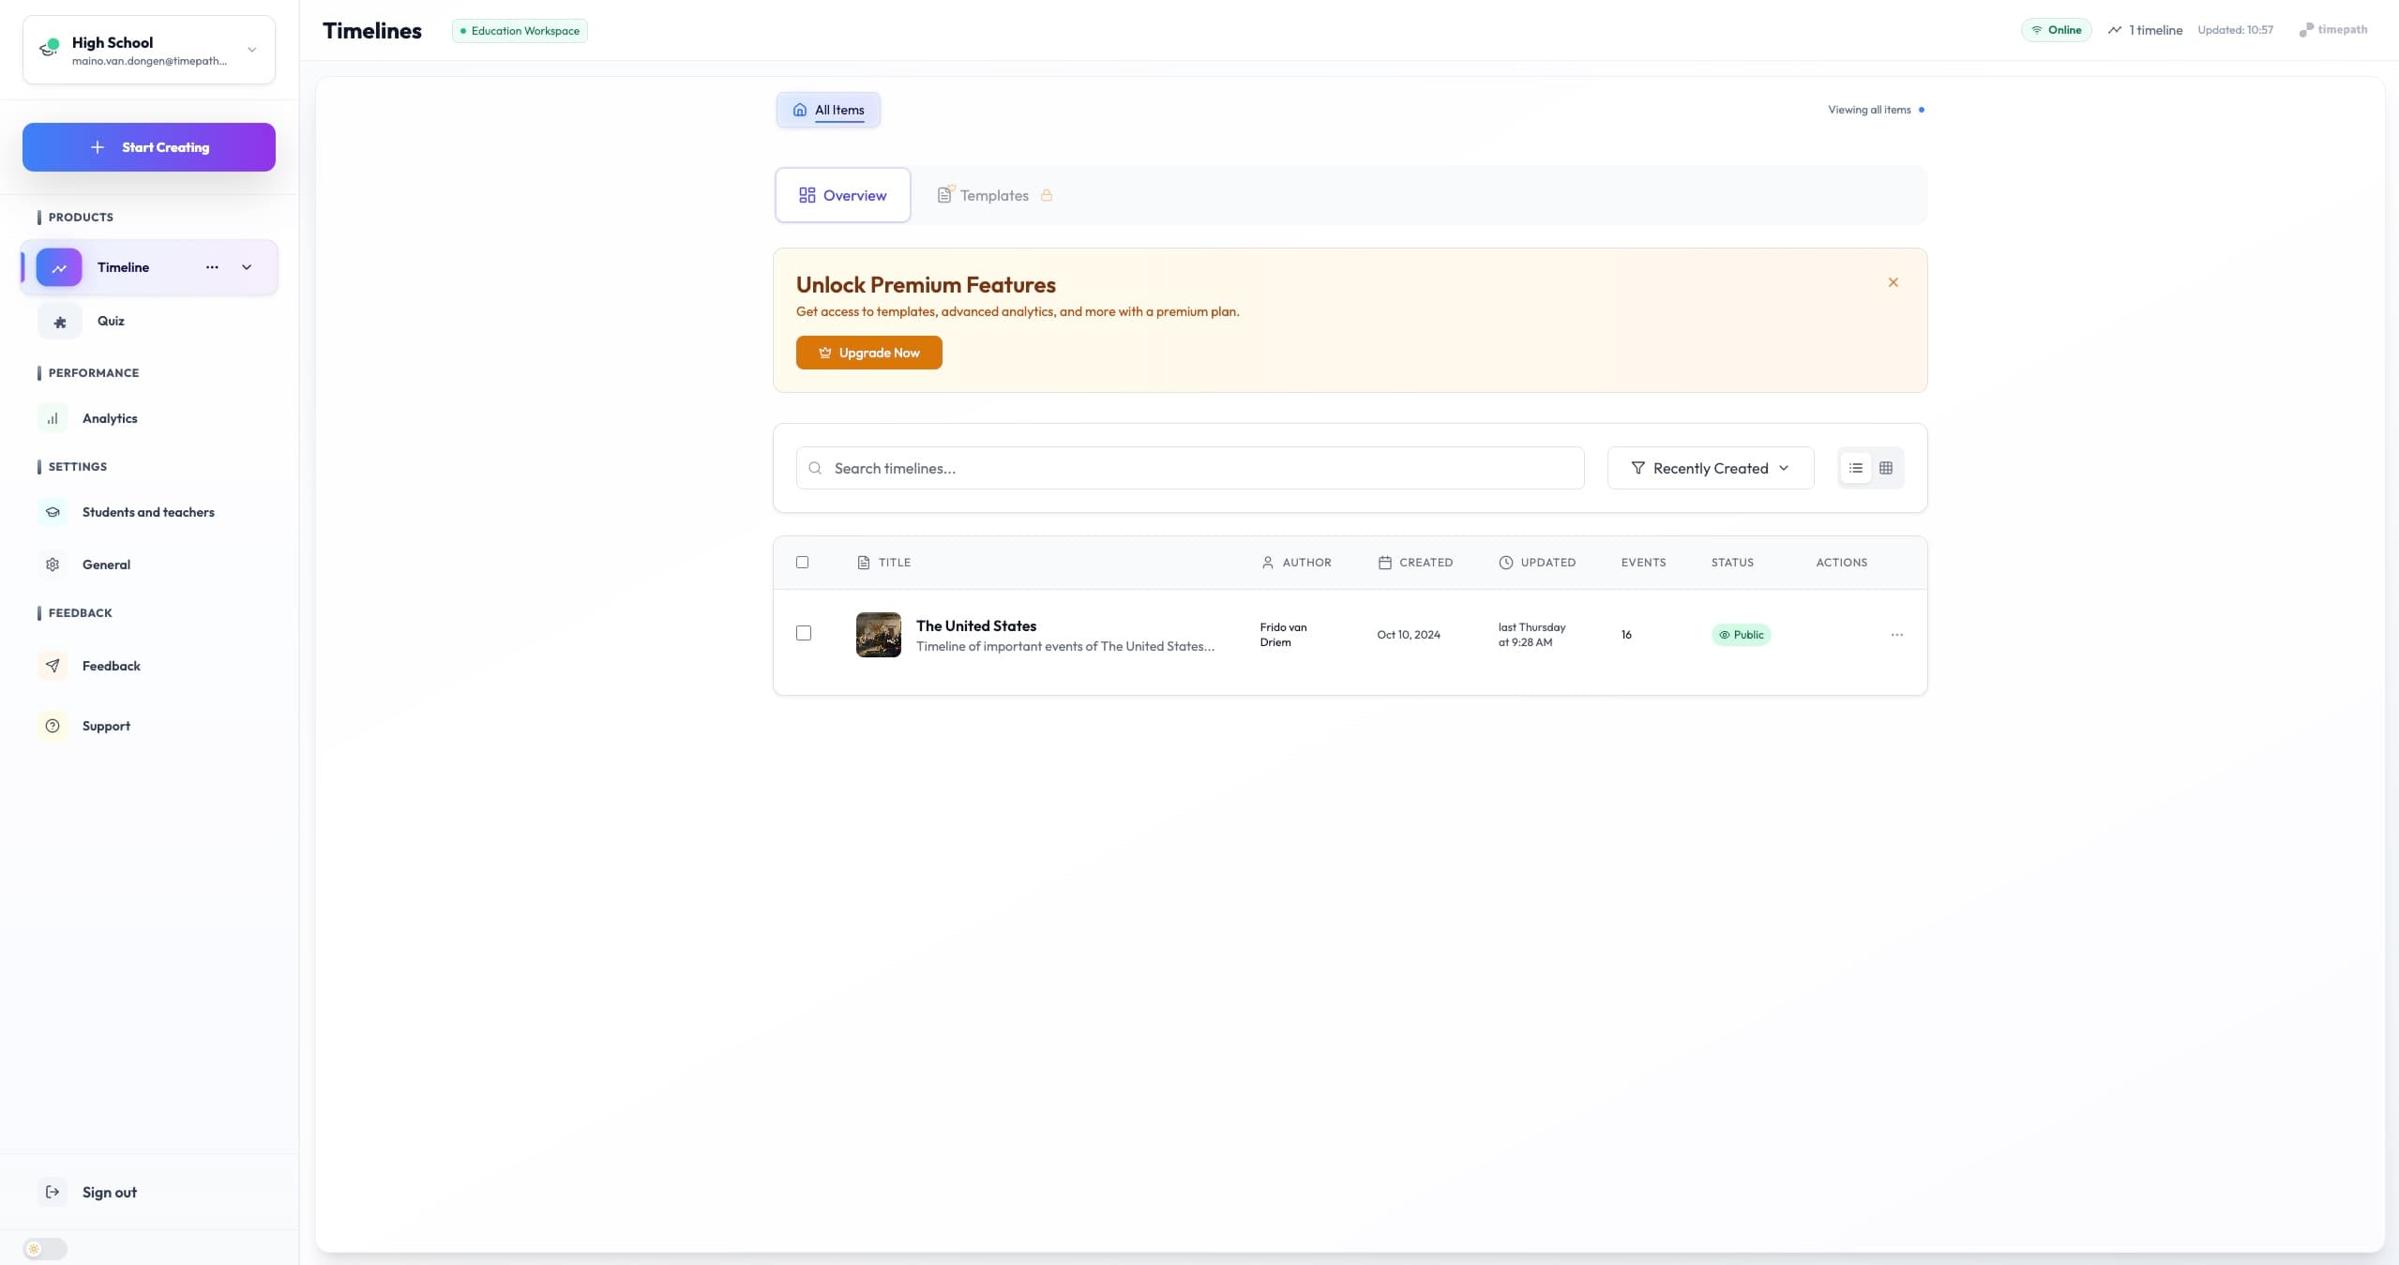
Task: Check The United States row checkbox
Action: point(804,633)
